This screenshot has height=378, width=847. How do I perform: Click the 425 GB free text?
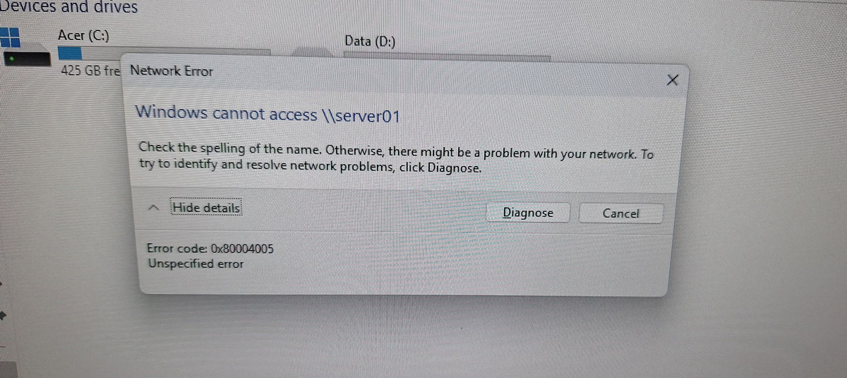point(91,71)
